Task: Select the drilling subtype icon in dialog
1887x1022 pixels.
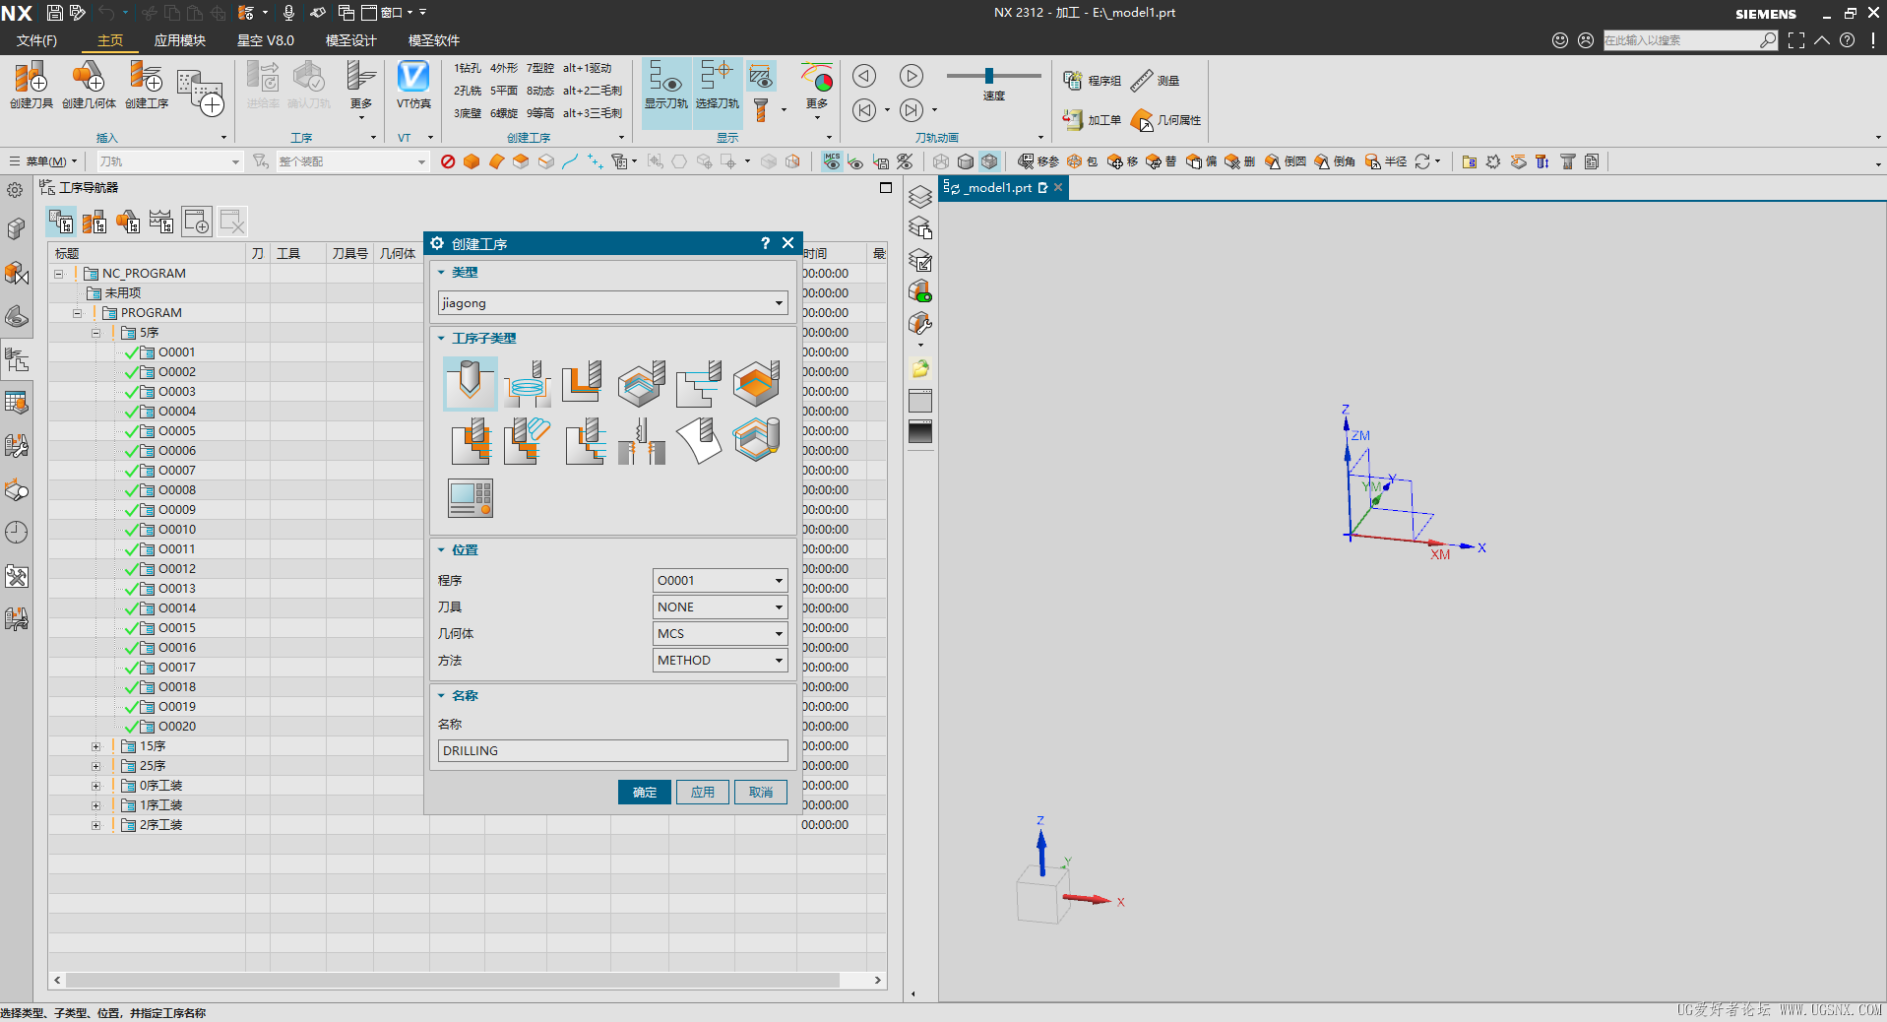Action: click(471, 383)
